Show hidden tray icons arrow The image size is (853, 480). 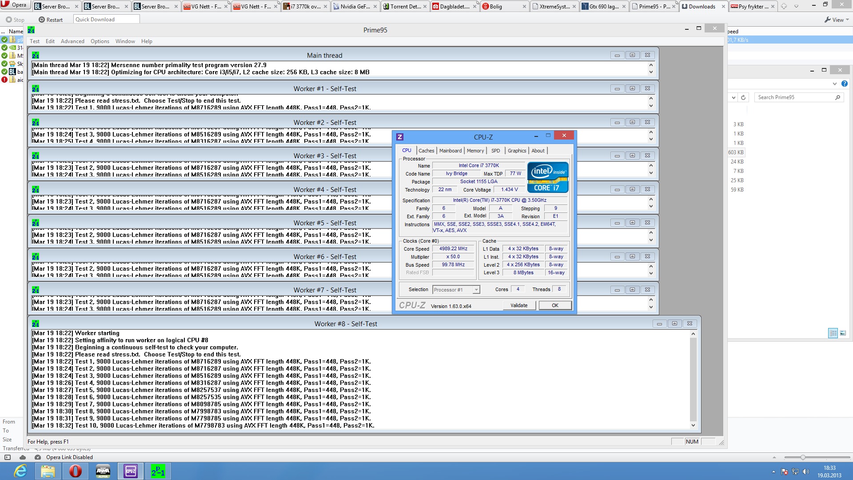pos(773,472)
